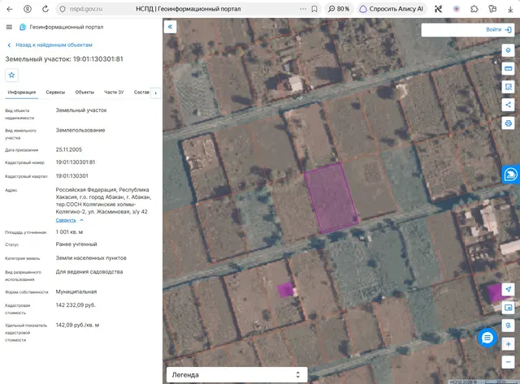Open the Yandex account icon next to back
This screenshot has width=520, height=384.
coord(28,9)
